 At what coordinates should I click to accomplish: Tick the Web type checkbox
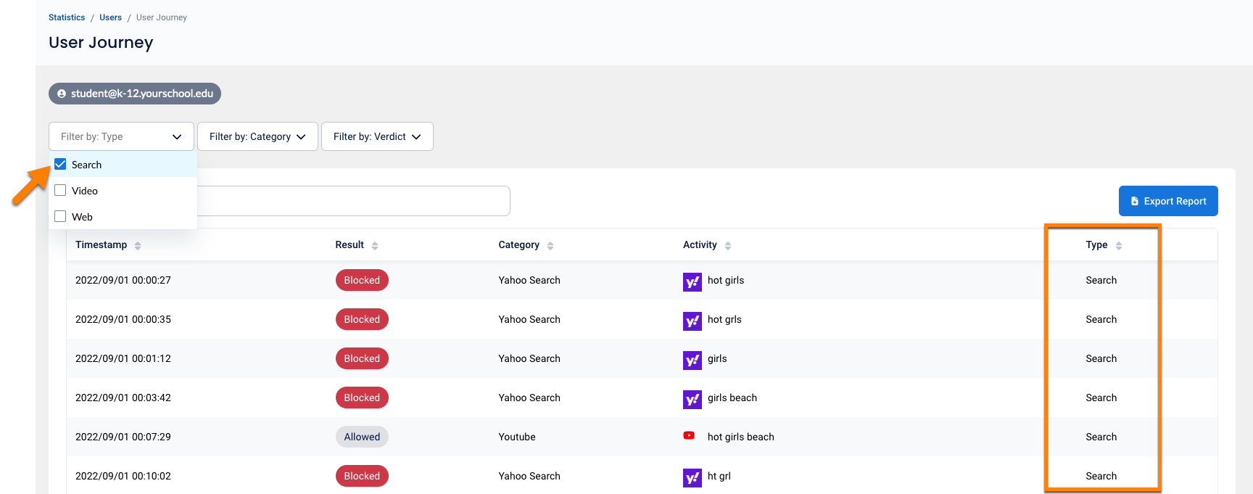coord(60,217)
